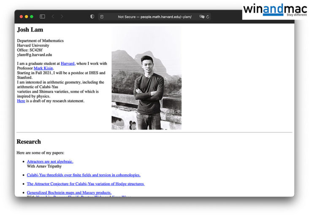Screen dimensions: 309x216
Task: Click the address bar URL field
Action: (154, 17)
